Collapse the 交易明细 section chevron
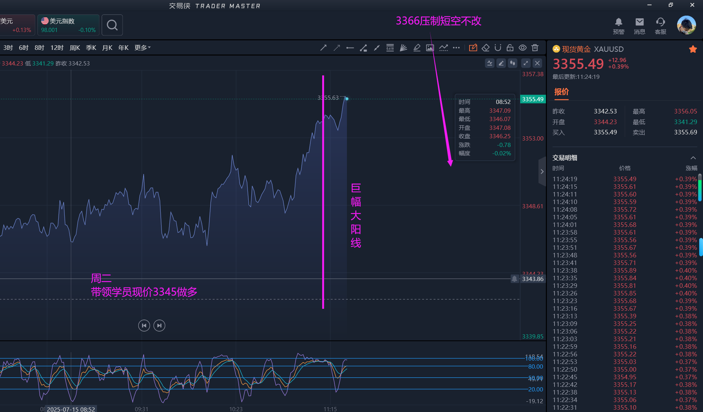The height and width of the screenshot is (412, 703). (693, 158)
